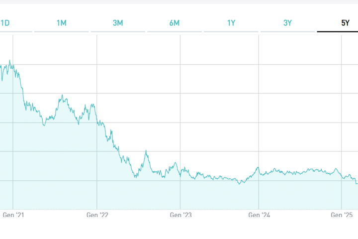358x239 pixels.
Task: Click the line bump at Gen '24 gridline
Action: tap(258, 168)
